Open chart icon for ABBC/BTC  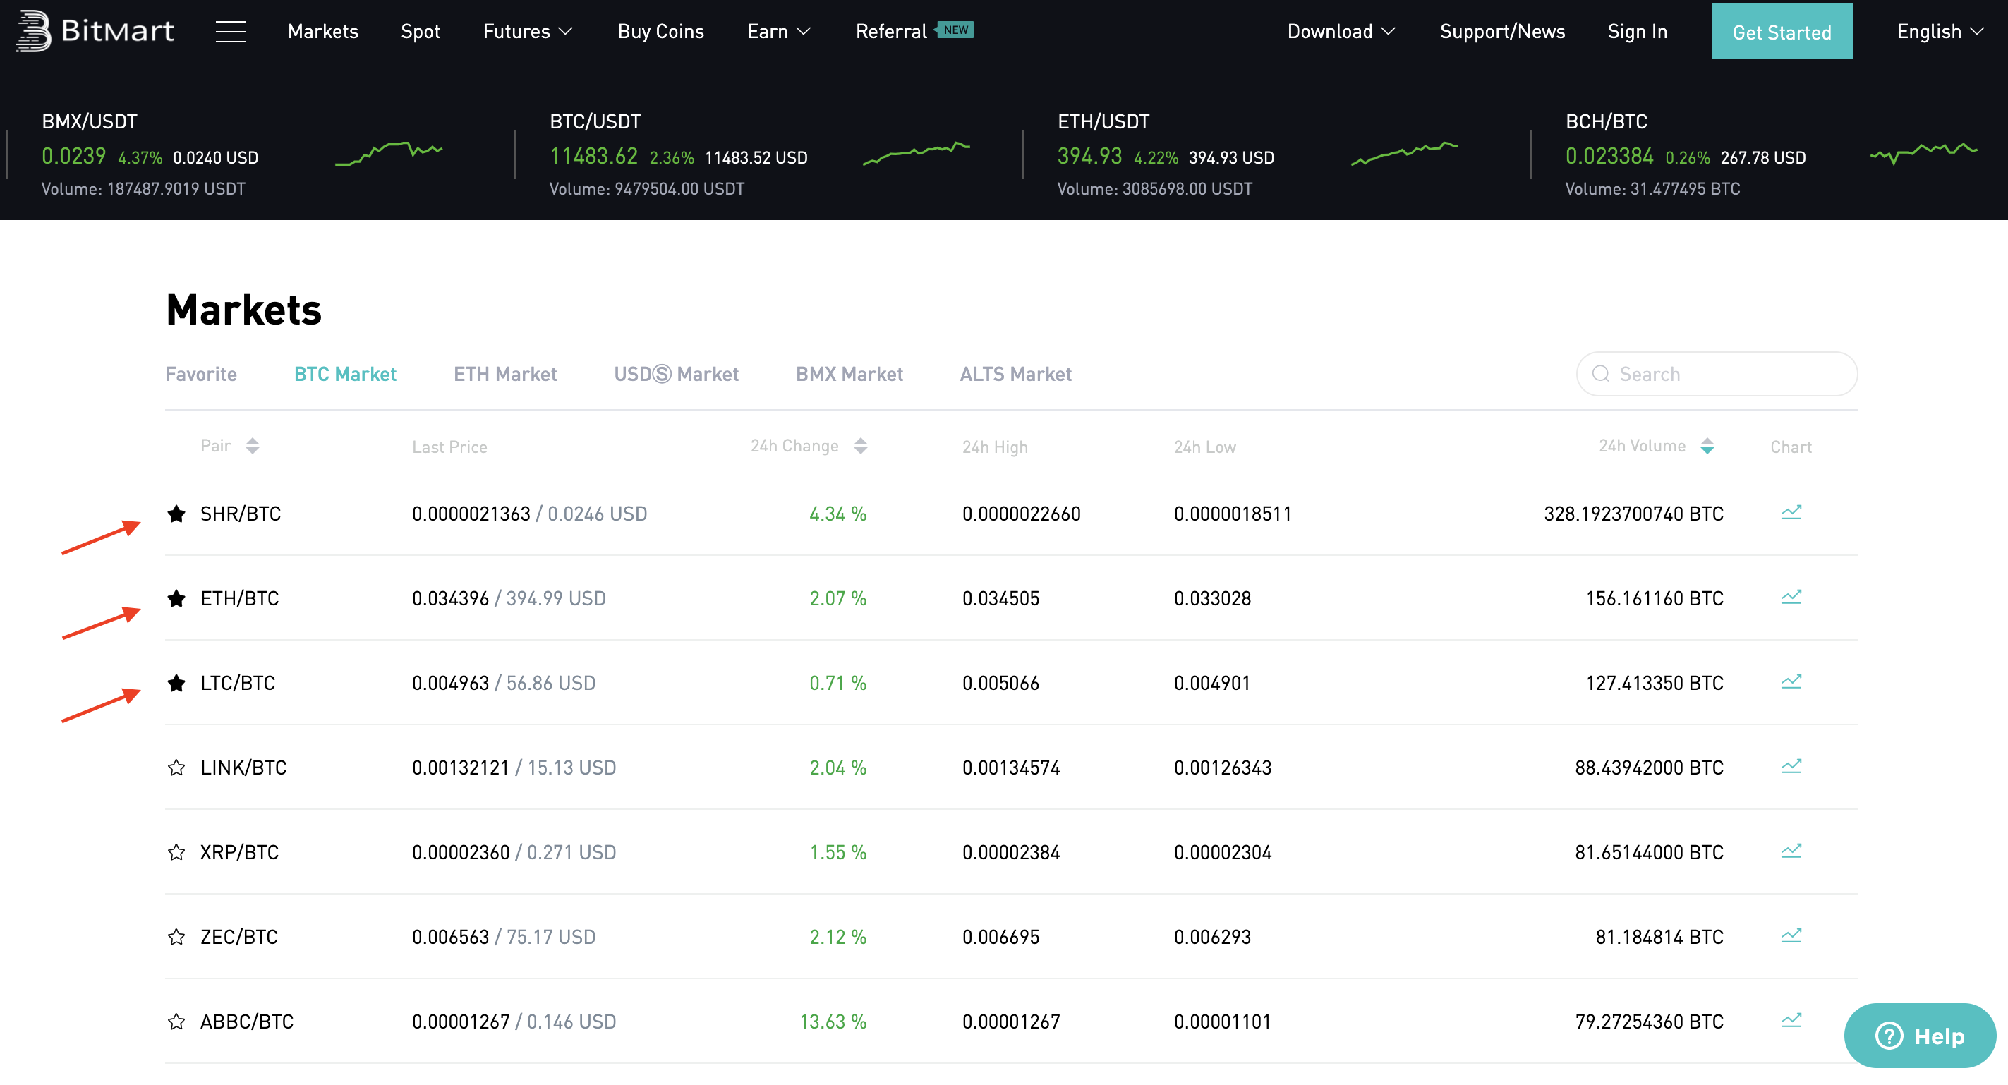pyautogui.click(x=1791, y=1019)
